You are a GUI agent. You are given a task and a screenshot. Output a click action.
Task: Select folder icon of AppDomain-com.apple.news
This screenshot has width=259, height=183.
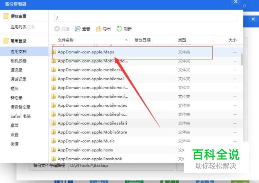click(x=53, y=150)
